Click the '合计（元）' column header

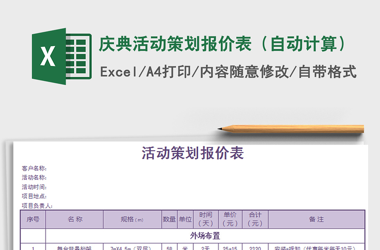point(255,220)
